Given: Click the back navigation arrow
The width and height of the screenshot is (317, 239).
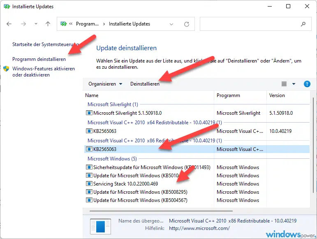Looking at the screenshot, I should (9, 24).
